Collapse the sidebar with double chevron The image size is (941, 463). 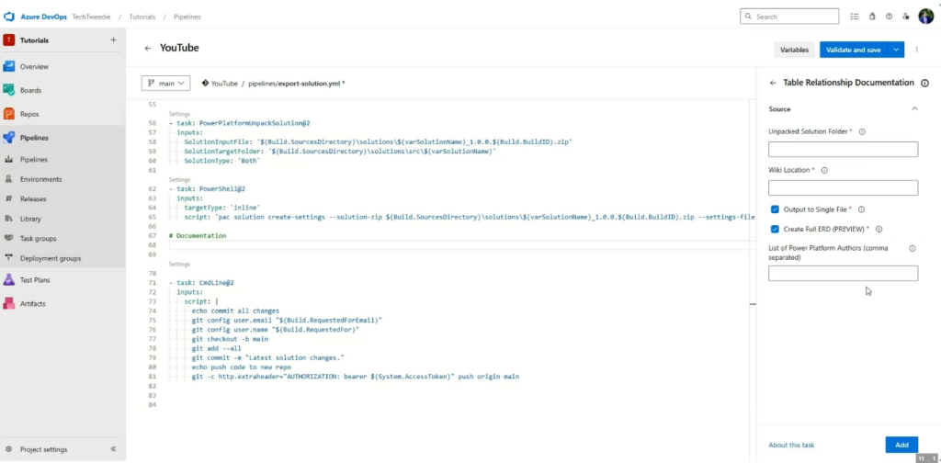(x=113, y=449)
